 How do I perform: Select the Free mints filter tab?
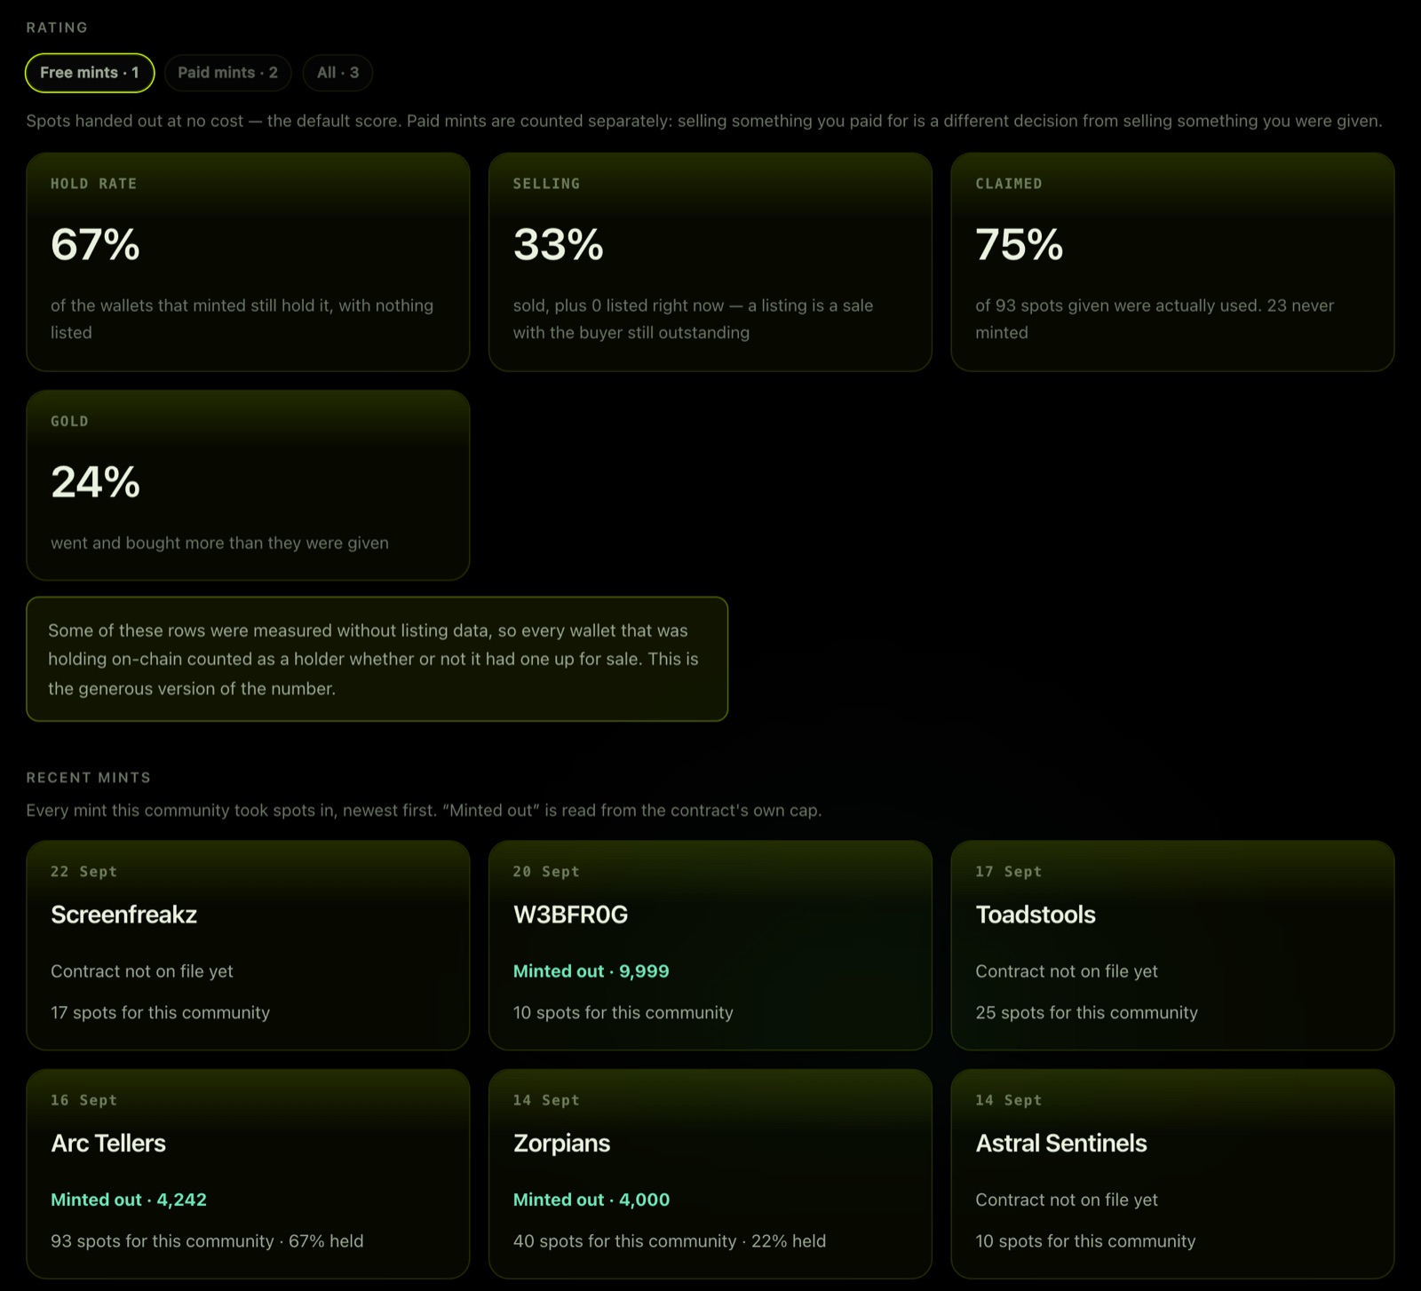90,73
